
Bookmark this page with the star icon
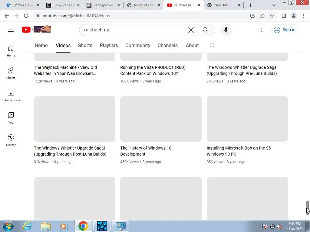click(272, 16)
